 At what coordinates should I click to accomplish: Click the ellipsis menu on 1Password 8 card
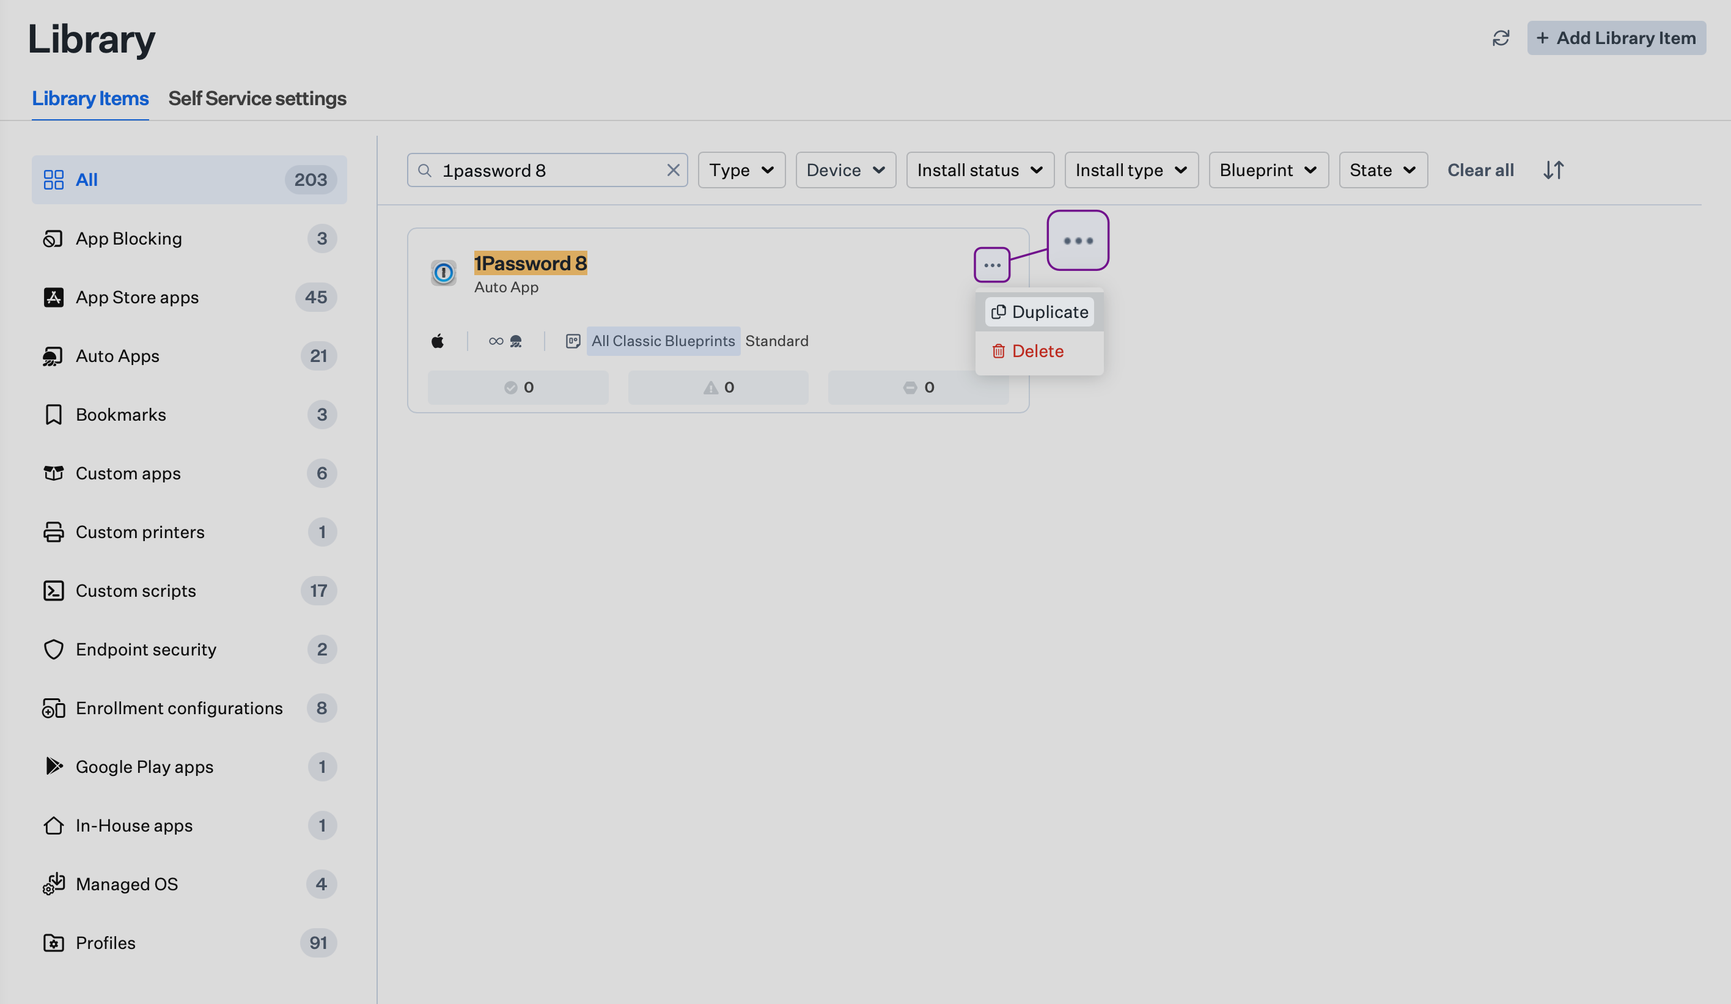(991, 265)
